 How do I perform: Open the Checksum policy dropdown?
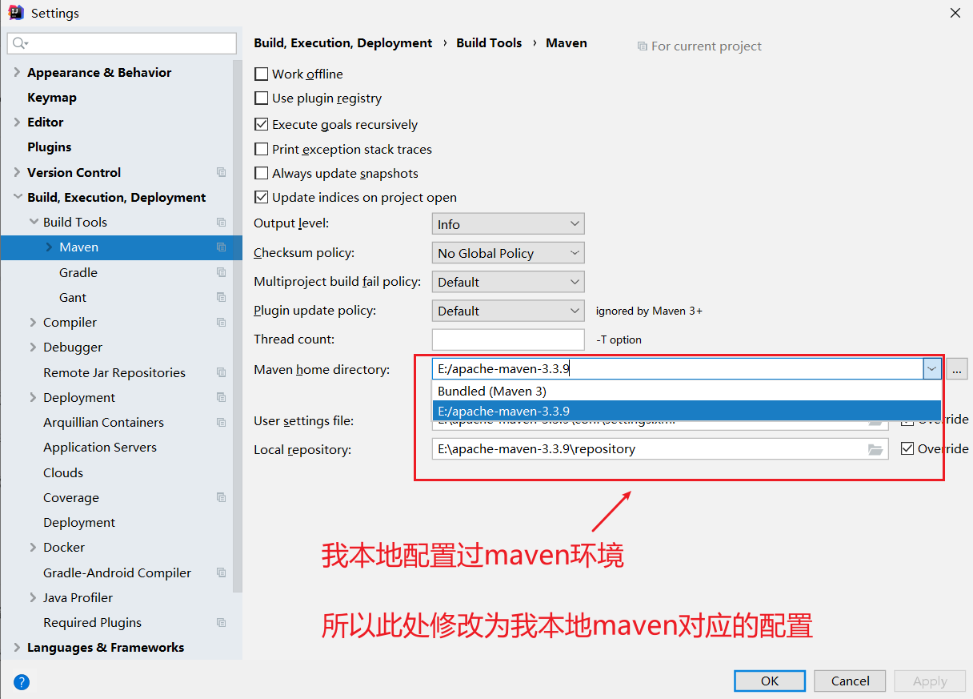point(508,253)
